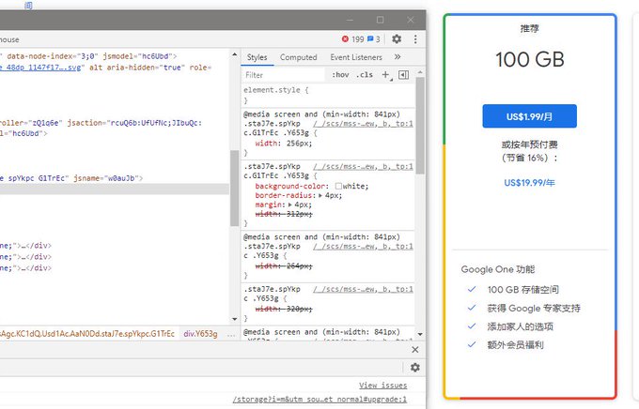Screen dimensions: 639x409
Task: Click the 100 GB plan heading
Action: (530, 59)
